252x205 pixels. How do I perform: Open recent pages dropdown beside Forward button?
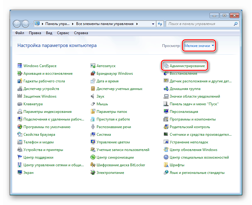pos(31,24)
